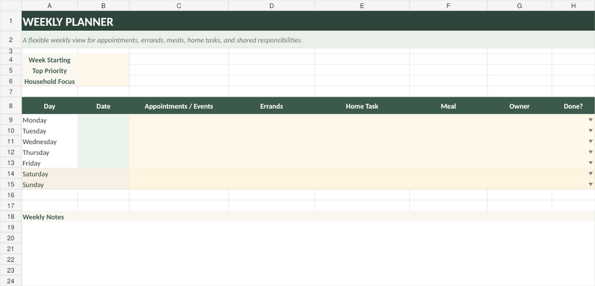This screenshot has width=595, height=286.
Task: Select column E header
Action: pos(362,5)
